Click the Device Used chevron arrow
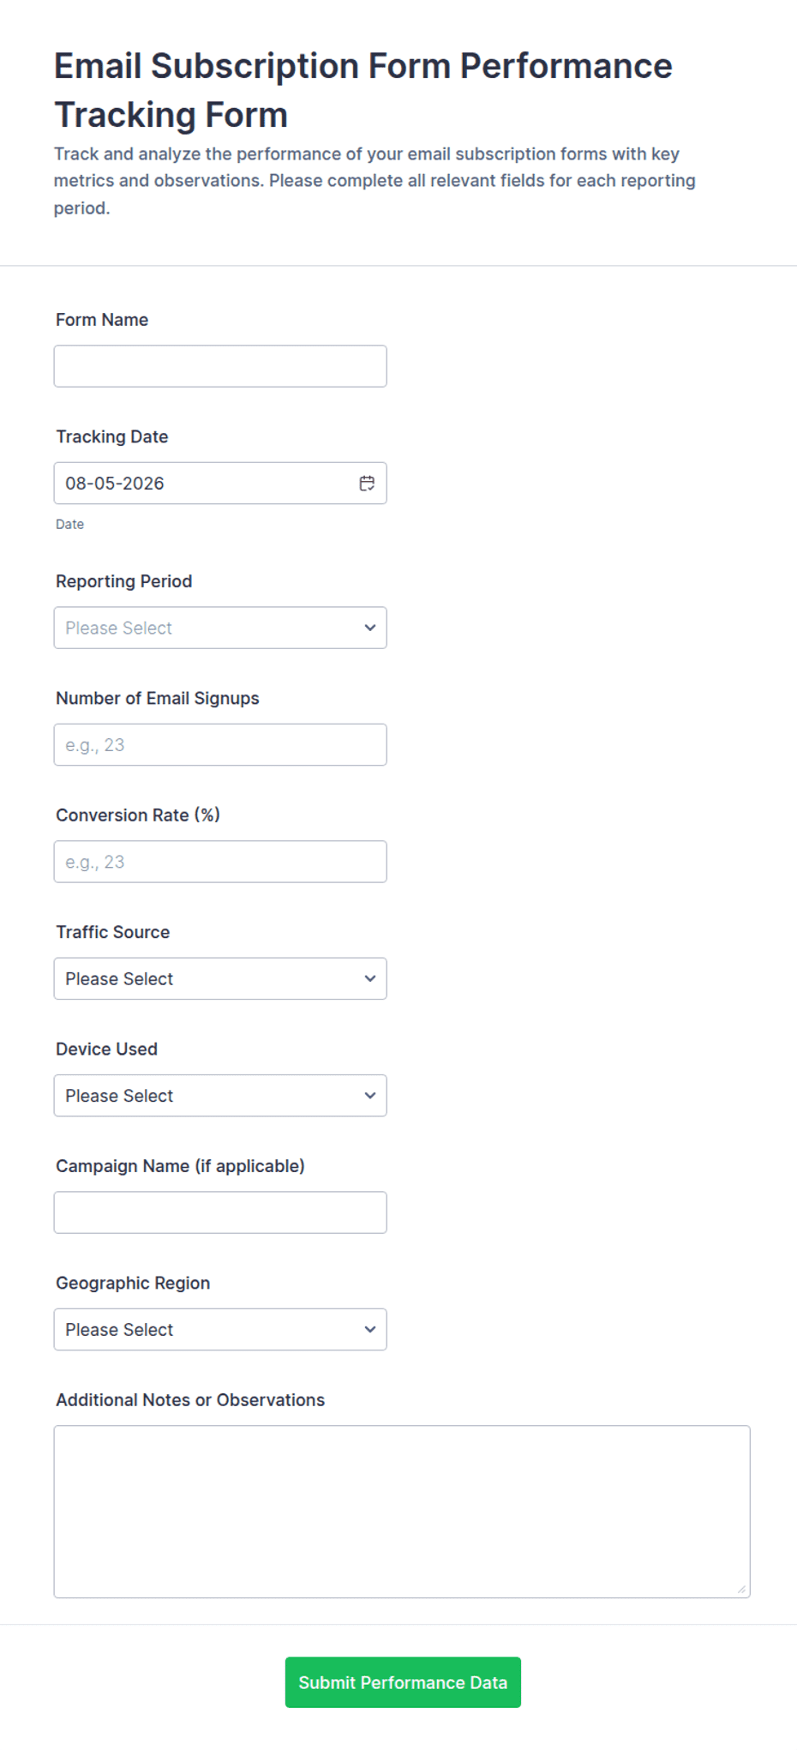The image size is (797, 1750). point(370,1096)
